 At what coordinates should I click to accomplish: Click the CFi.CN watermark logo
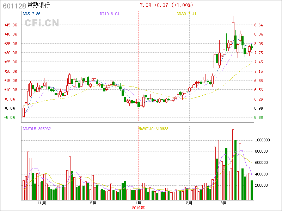tap(42, 23)
